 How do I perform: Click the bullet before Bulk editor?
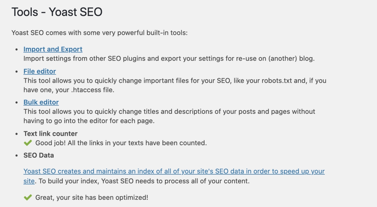17,103
